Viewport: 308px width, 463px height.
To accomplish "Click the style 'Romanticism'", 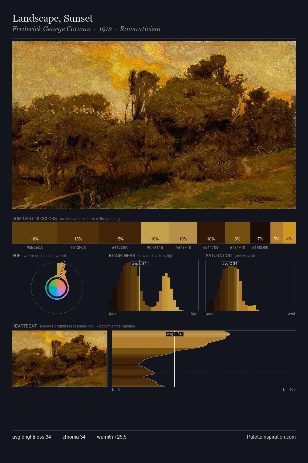I will coord(140,29).
